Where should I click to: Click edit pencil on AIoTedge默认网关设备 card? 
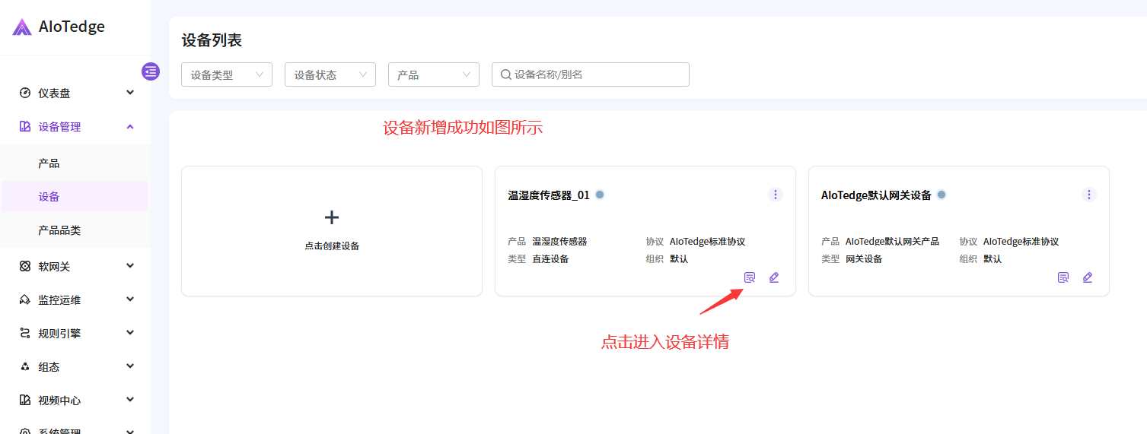pyautogui.click(x=1088, y=277)
